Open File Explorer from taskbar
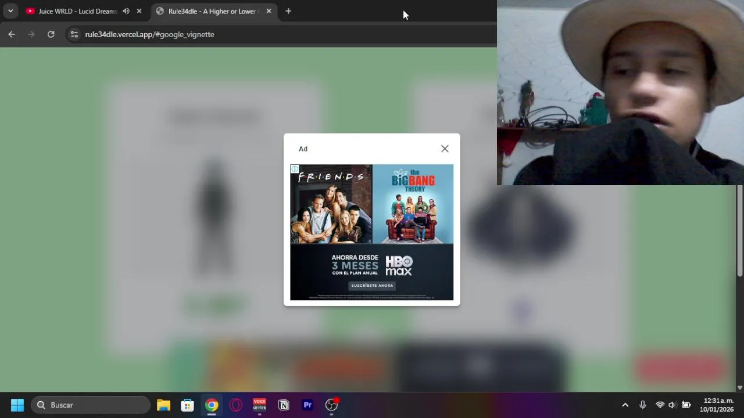Screen dimensions: 744x418 163,405
